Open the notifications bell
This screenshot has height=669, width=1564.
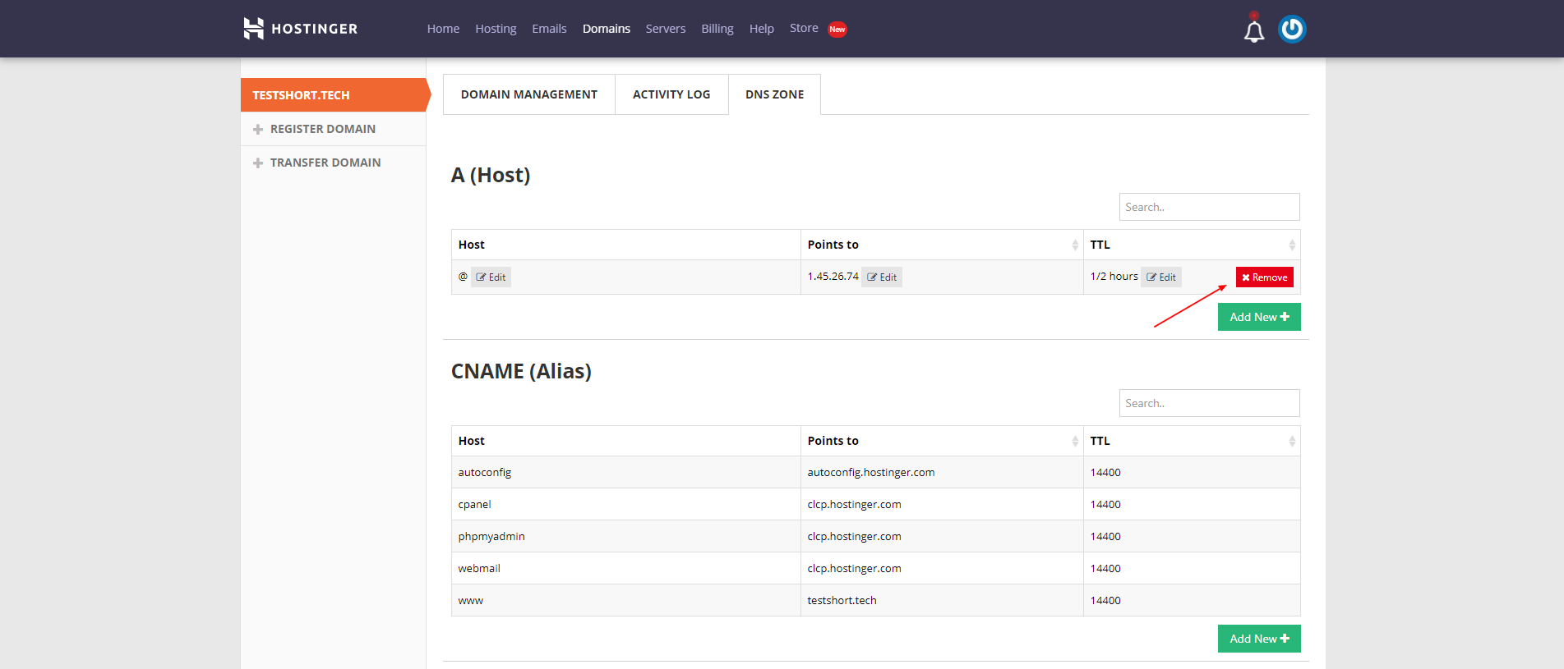click(x=1253, y=31)
